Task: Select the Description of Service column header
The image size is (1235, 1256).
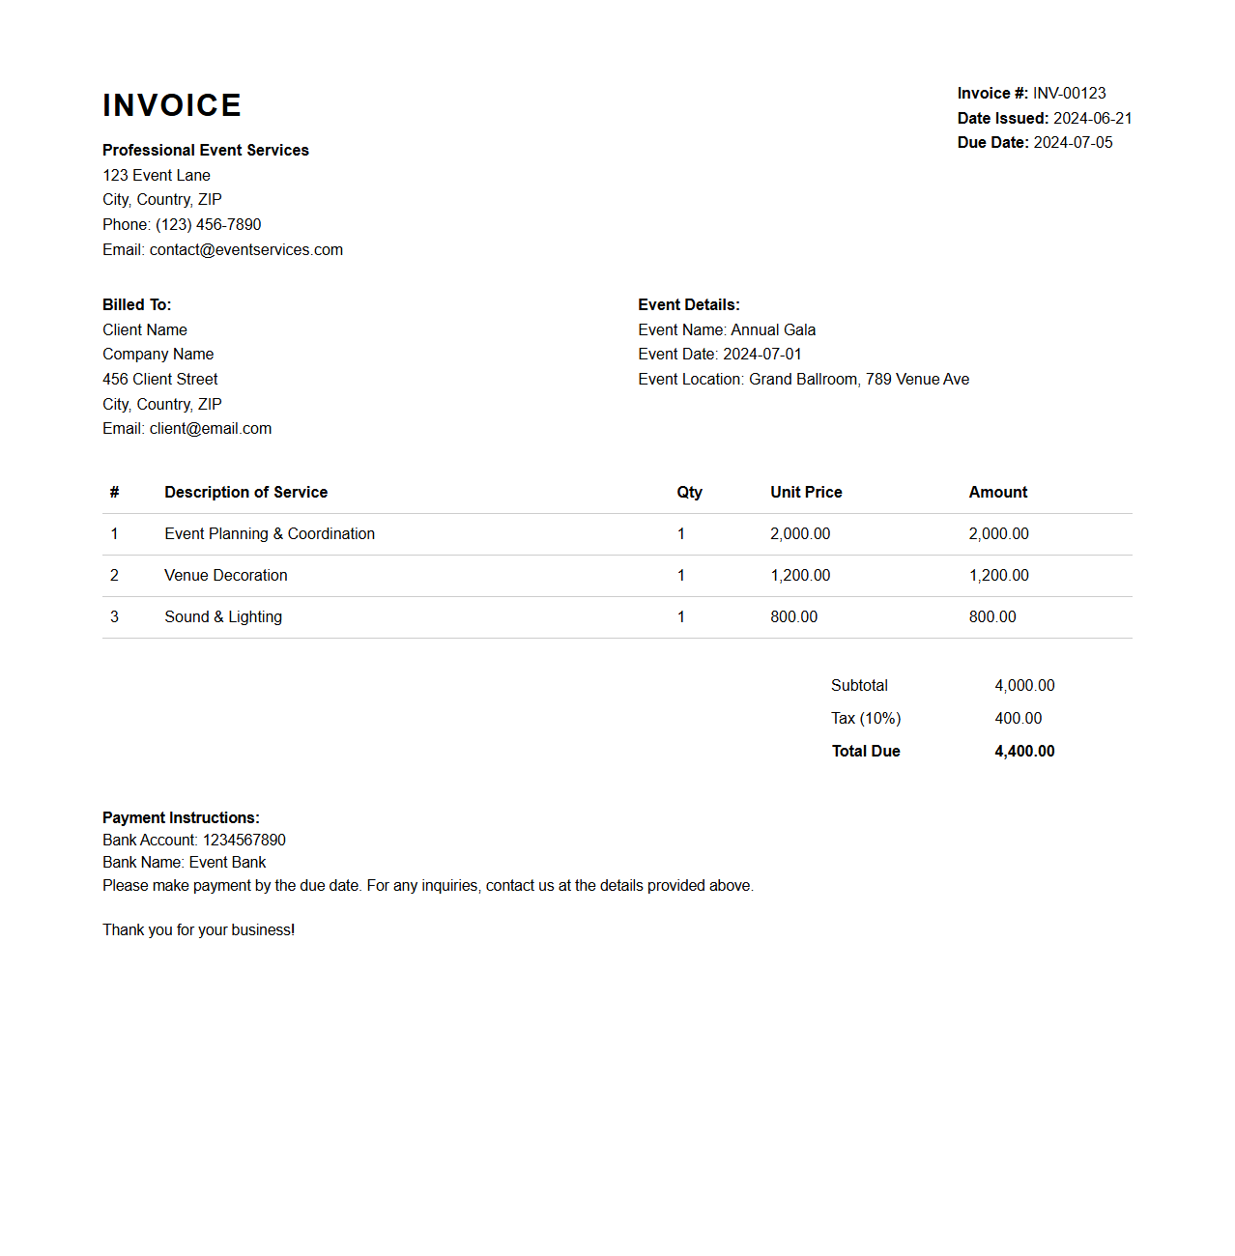Action: point(245,492)
